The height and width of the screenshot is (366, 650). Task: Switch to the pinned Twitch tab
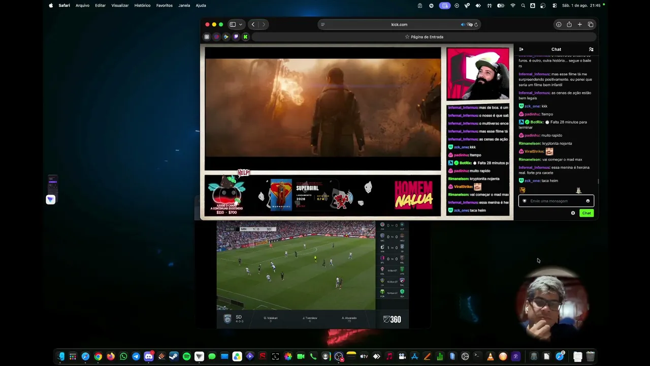click(x=236, y=37)
